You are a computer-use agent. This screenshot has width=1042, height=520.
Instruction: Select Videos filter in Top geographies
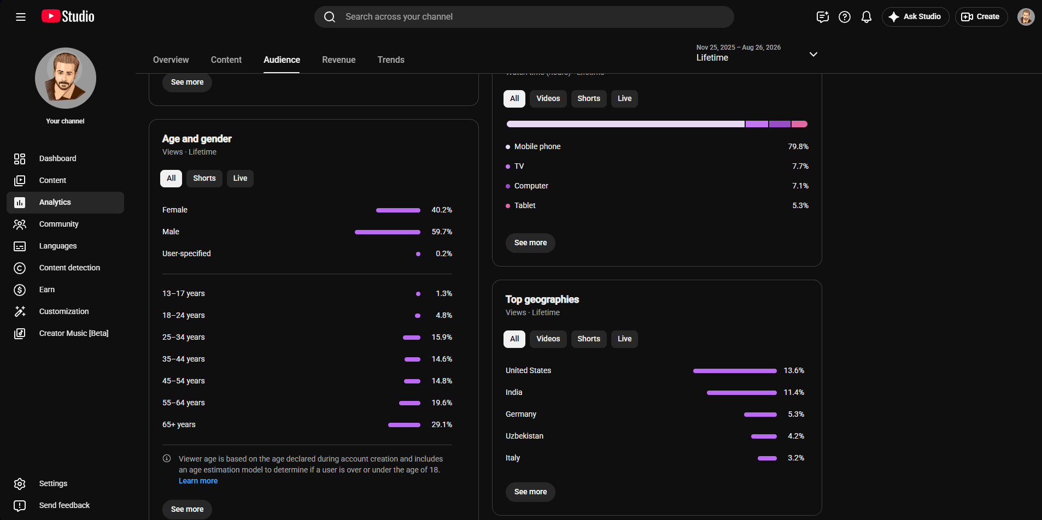point(548,339)
